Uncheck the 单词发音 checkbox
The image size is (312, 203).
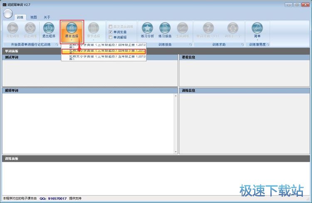pyautogui.click(x=110, y=32)
